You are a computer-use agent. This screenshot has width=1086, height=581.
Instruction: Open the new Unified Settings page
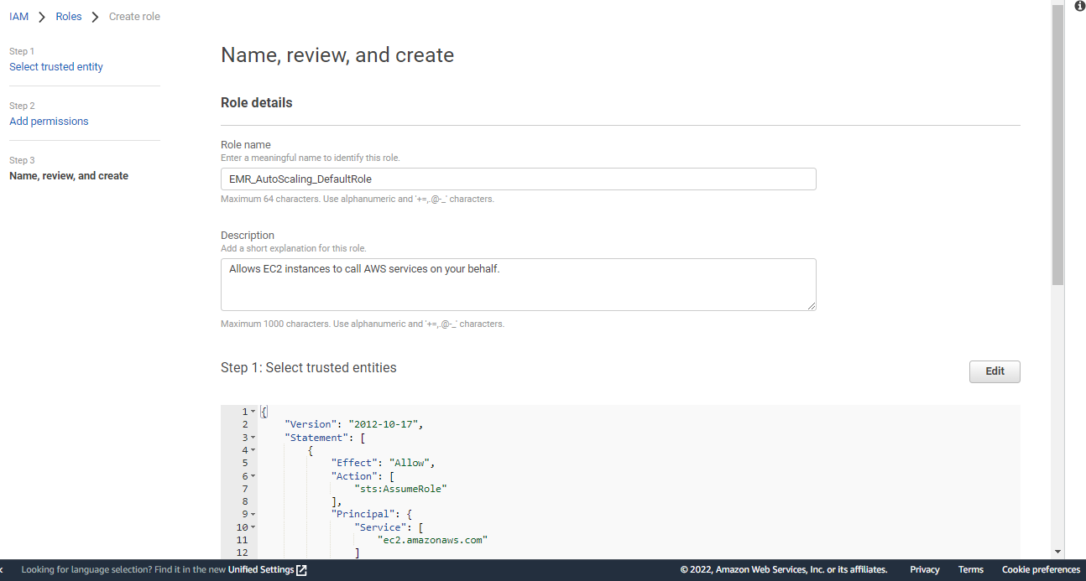[261, 569]
